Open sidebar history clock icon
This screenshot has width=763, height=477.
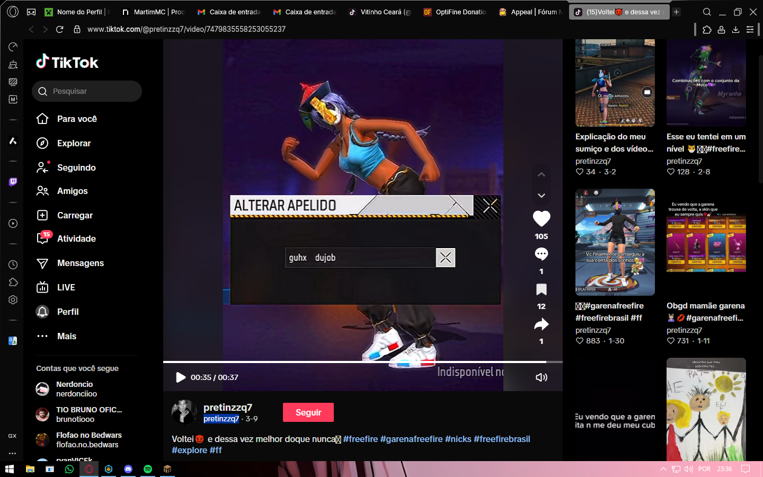click(x=13, y=264)
